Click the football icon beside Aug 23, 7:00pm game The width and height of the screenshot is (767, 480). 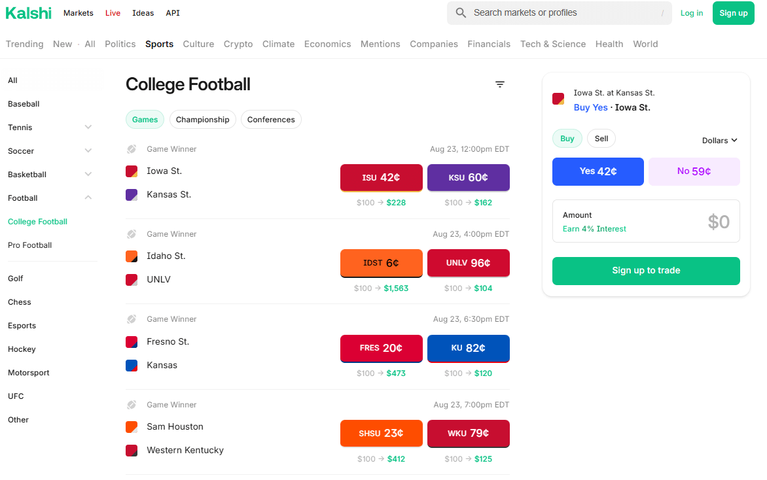pyautogui.click(x=132, y=405)
